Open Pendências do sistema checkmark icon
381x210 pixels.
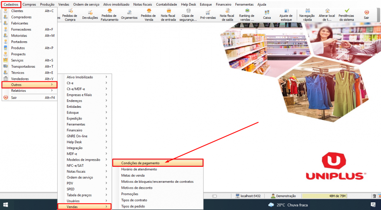point(346,15)
